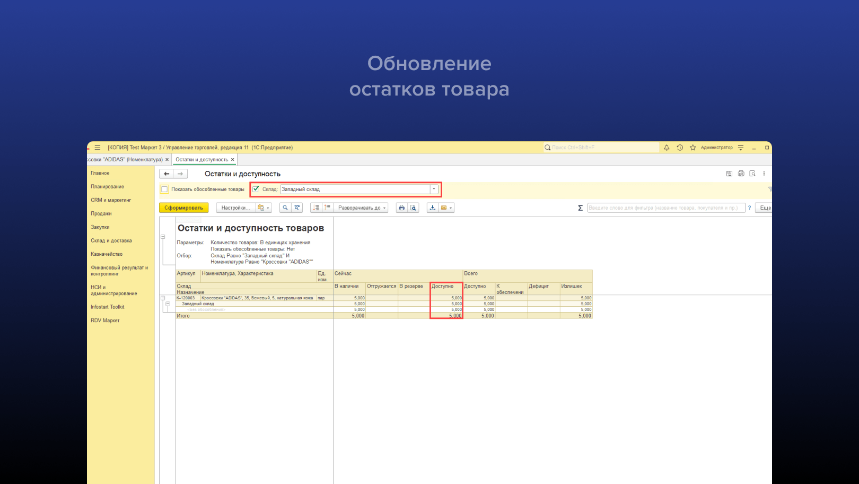Click the filter word input field
This screenshot has height=484, width=859.
665,208
